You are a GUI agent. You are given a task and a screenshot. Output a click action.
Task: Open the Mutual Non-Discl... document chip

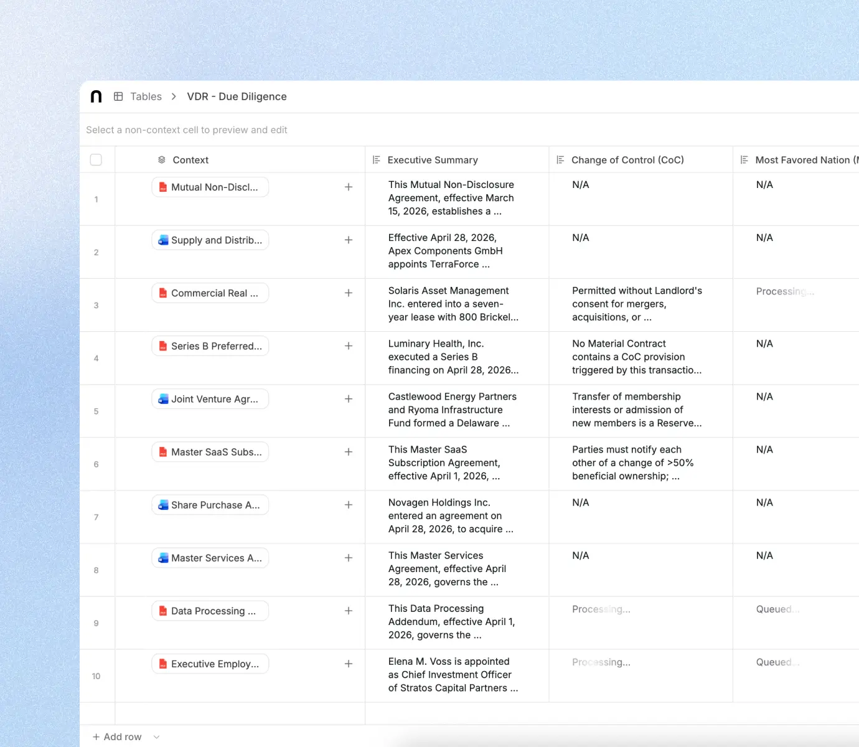(x=210, y=187)
